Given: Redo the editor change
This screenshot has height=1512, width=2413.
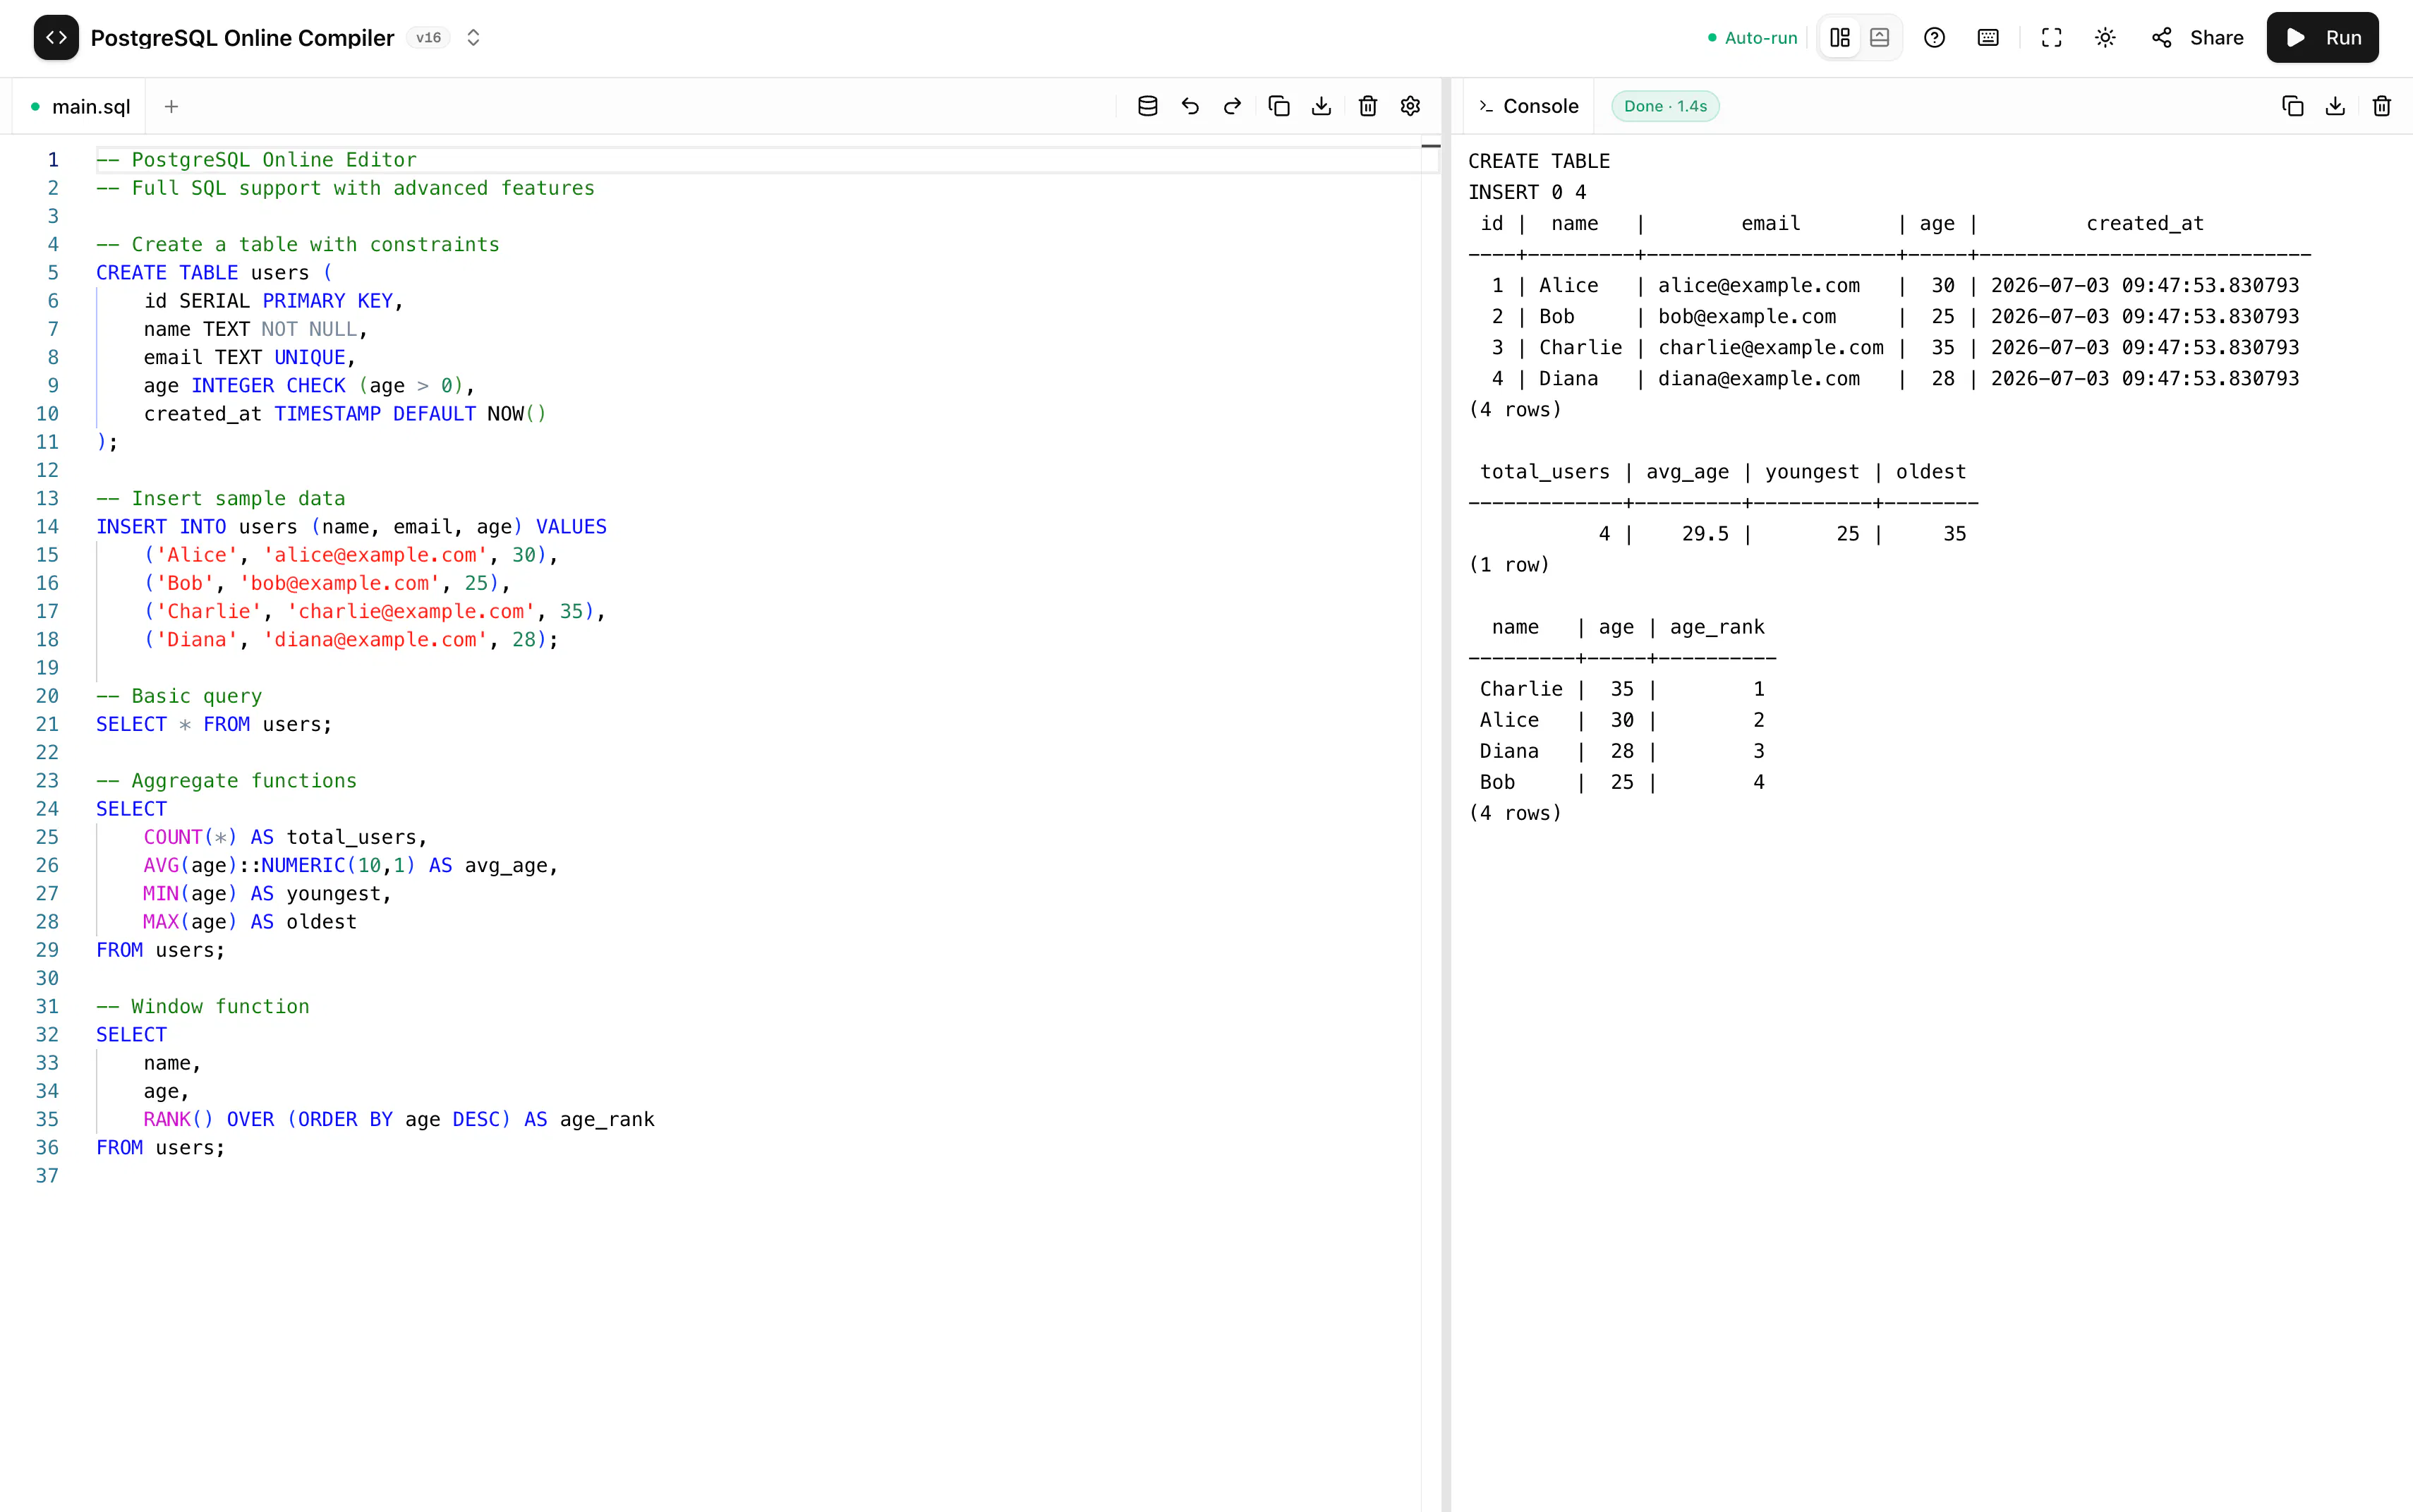Looking at the screenshot, I should (x=1233, y=106).
